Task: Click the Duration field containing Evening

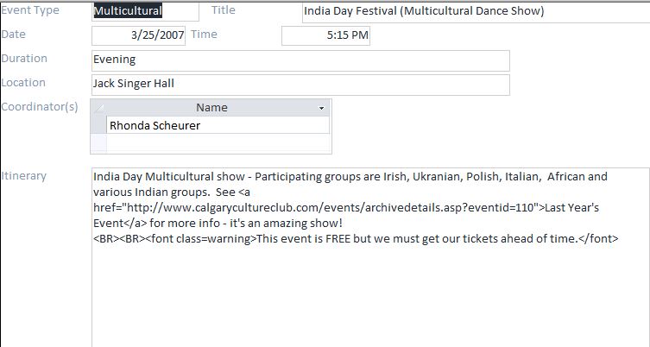Action: (x=300, y=60)
